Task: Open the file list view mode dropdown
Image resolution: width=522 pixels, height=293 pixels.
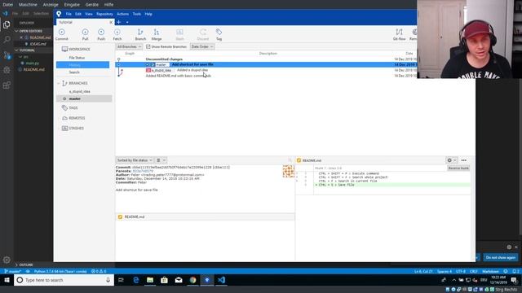Action: (x=161, y=160)
